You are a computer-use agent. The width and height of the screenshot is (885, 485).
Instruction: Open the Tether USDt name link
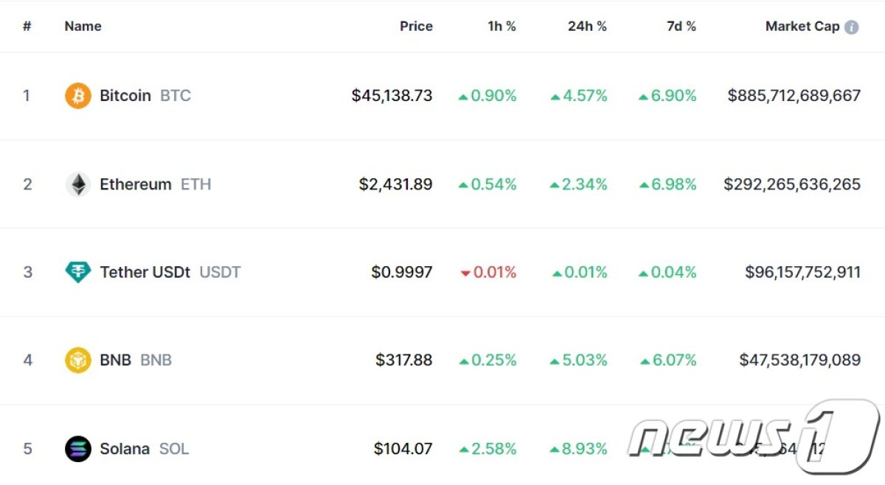point(145,272)
